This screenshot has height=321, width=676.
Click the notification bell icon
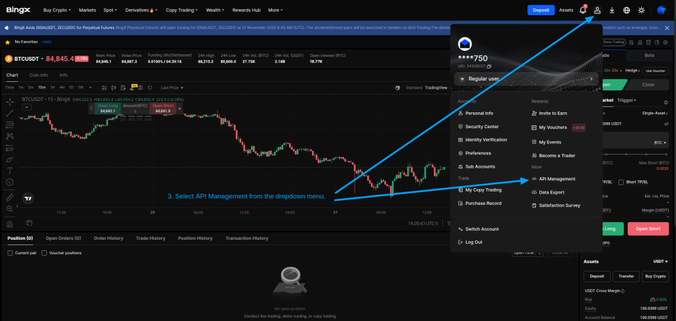pos(583,10)
